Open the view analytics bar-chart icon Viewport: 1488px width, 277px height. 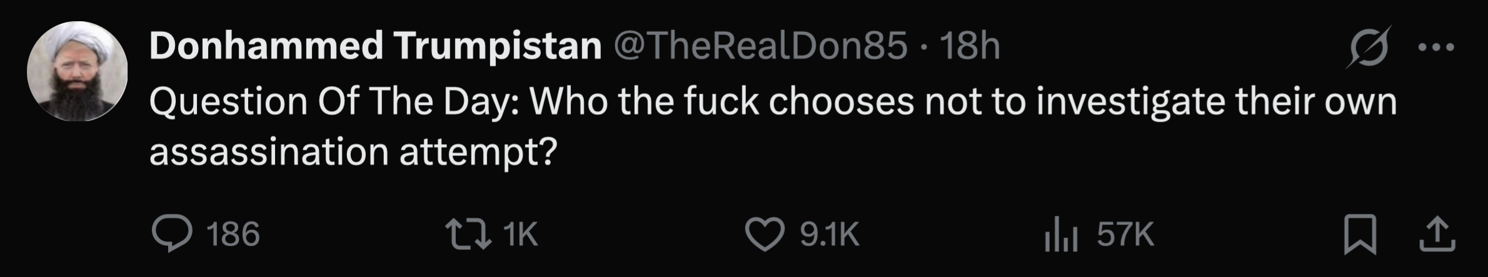[1060, 235]
